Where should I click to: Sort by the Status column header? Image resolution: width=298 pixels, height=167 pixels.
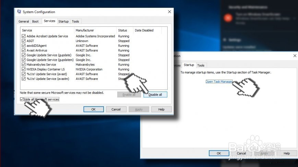pos(125,30)
